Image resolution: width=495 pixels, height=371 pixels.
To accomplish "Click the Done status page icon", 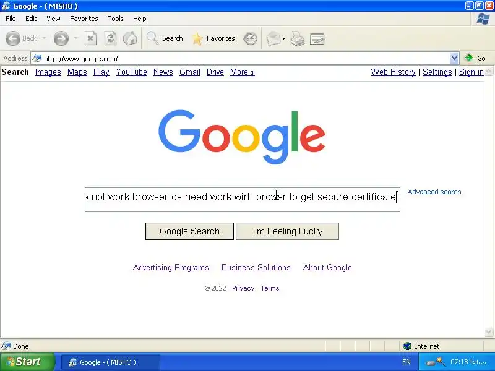I will tap(6, 346).
